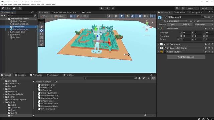Click the Pause button in the toolbar
Image resolution: width=214 pixels, height=120 pixels.
[x=107, y=8]
